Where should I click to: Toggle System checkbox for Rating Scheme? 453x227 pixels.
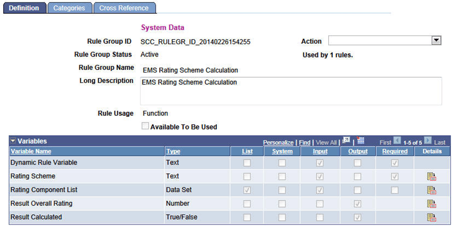tap(282, 177)
